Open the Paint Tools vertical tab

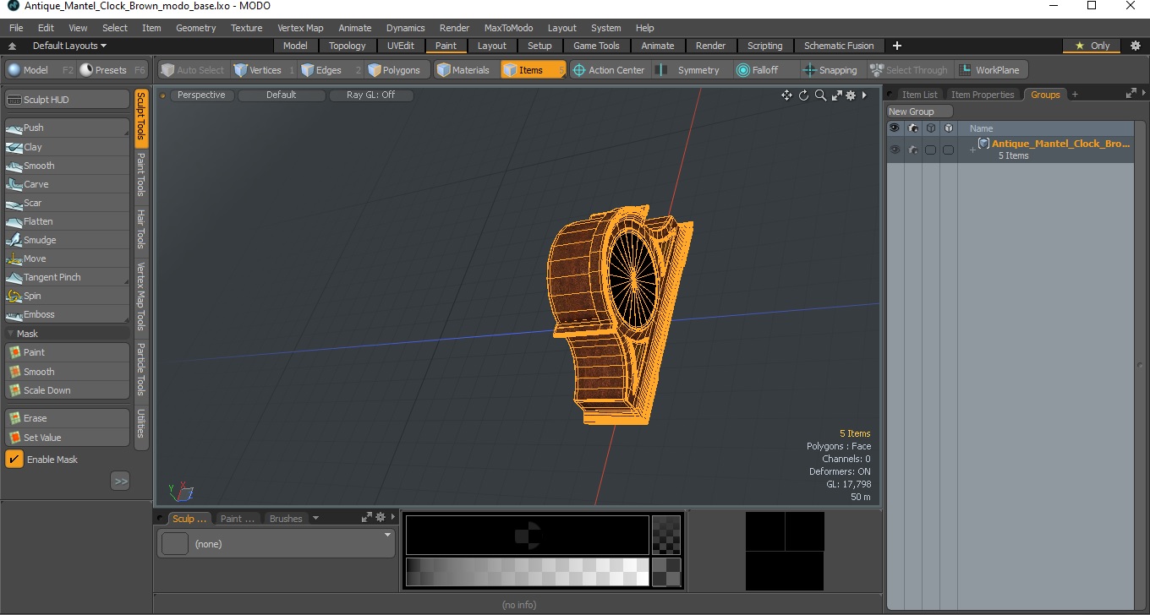coord(141,175)
